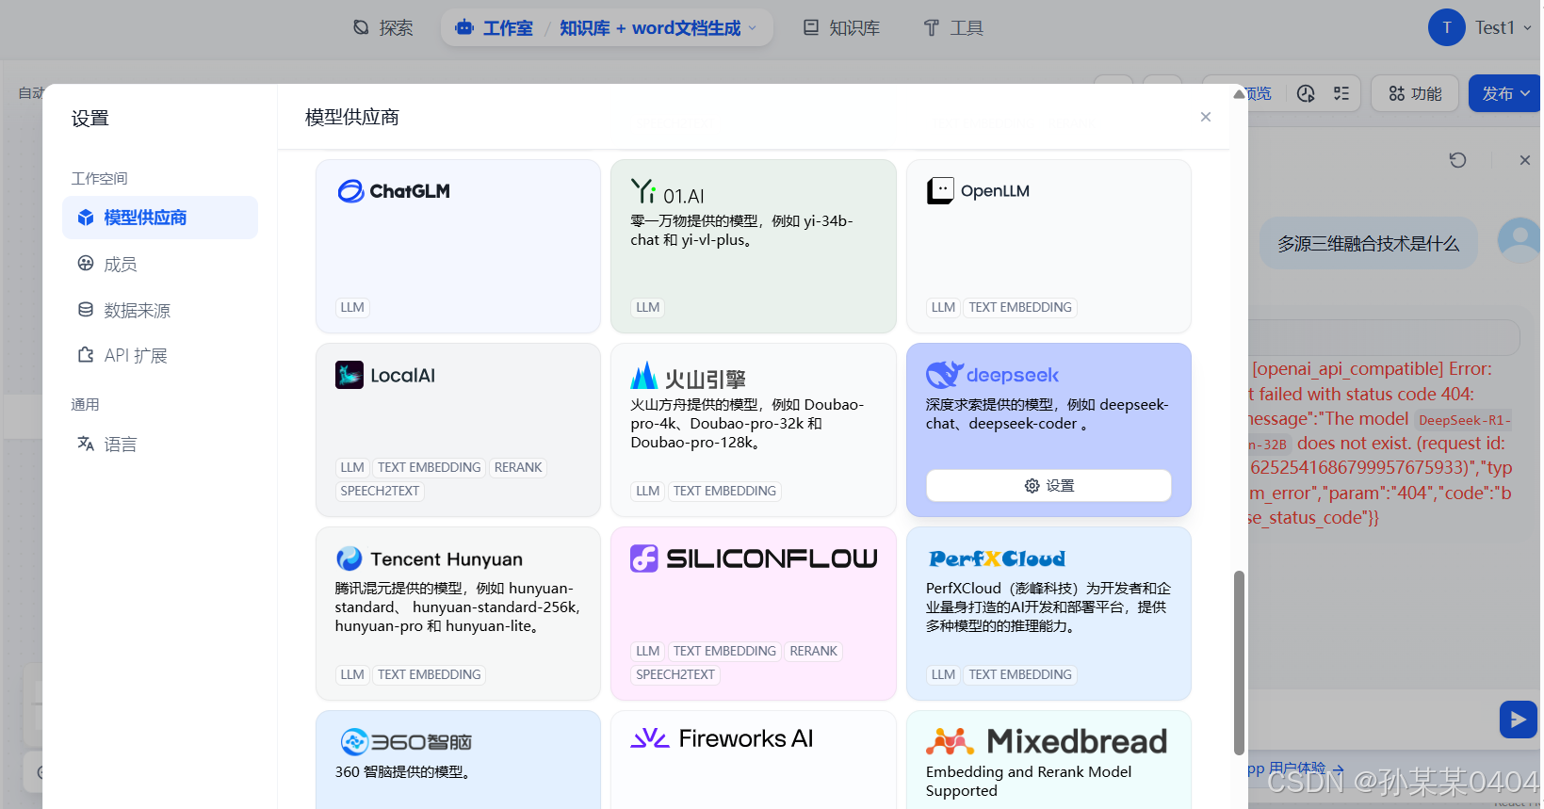Click the clock history icon in toolbar
This screenshot has width=1544, height=809.
point(1306,93)
